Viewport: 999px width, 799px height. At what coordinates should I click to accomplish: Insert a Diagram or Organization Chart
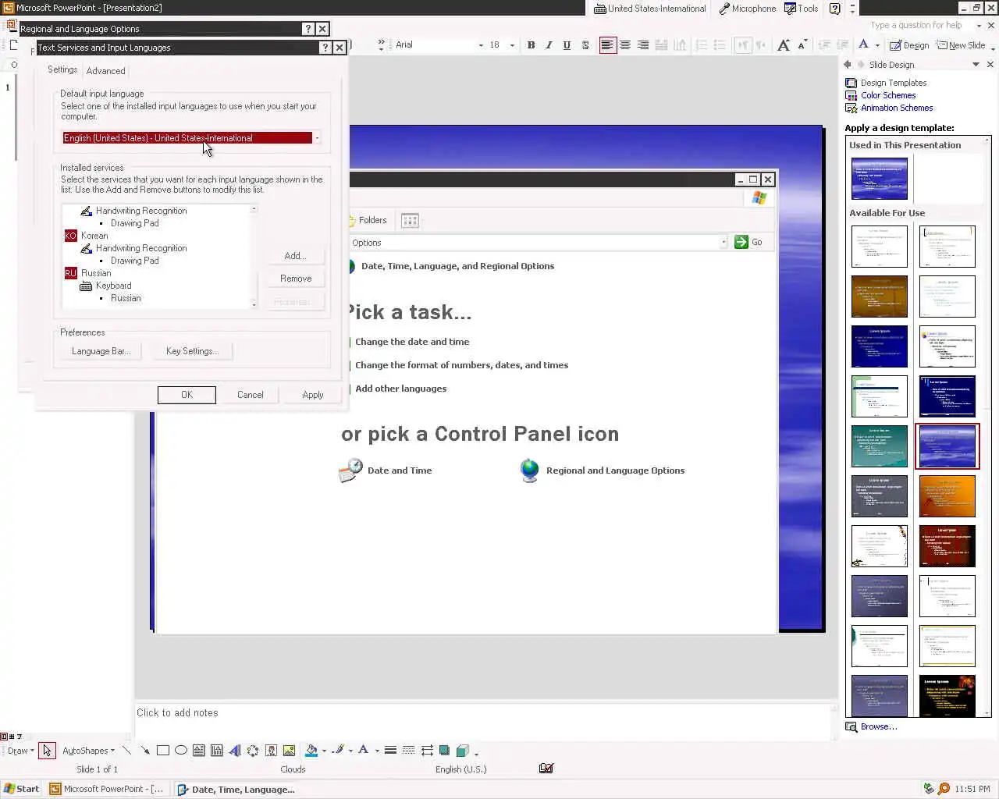pos(253,751)
